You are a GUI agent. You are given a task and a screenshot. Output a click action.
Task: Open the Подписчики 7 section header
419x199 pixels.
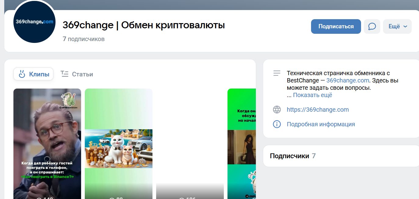292,156
